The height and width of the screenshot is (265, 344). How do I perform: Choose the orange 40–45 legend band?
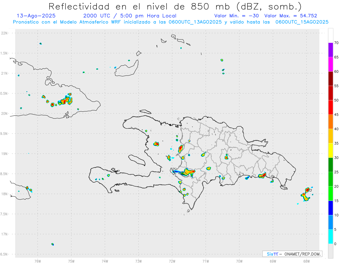[x=331, y=122]
